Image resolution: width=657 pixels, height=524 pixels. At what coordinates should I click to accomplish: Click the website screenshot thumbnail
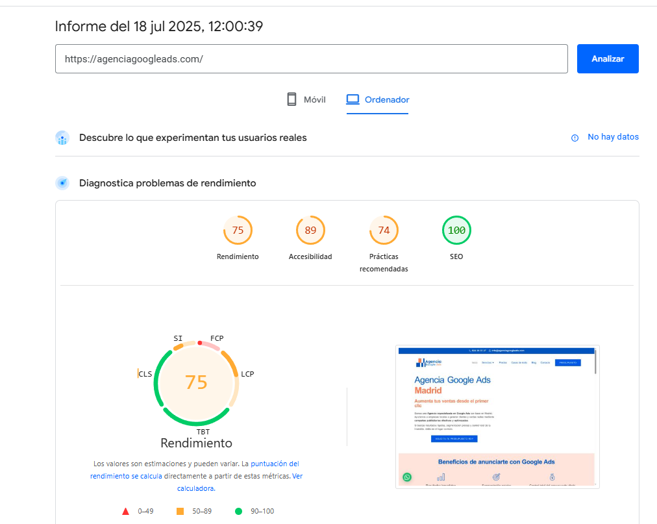497,416
